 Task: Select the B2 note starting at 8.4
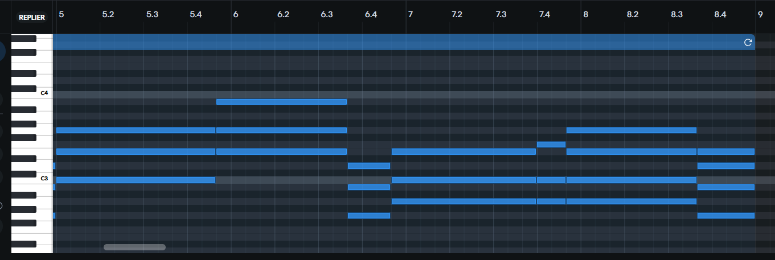click(726, 187)
